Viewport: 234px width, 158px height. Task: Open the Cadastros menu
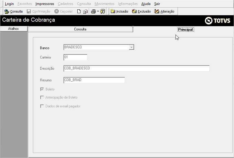pyautogui.click(x=66, y=4)
